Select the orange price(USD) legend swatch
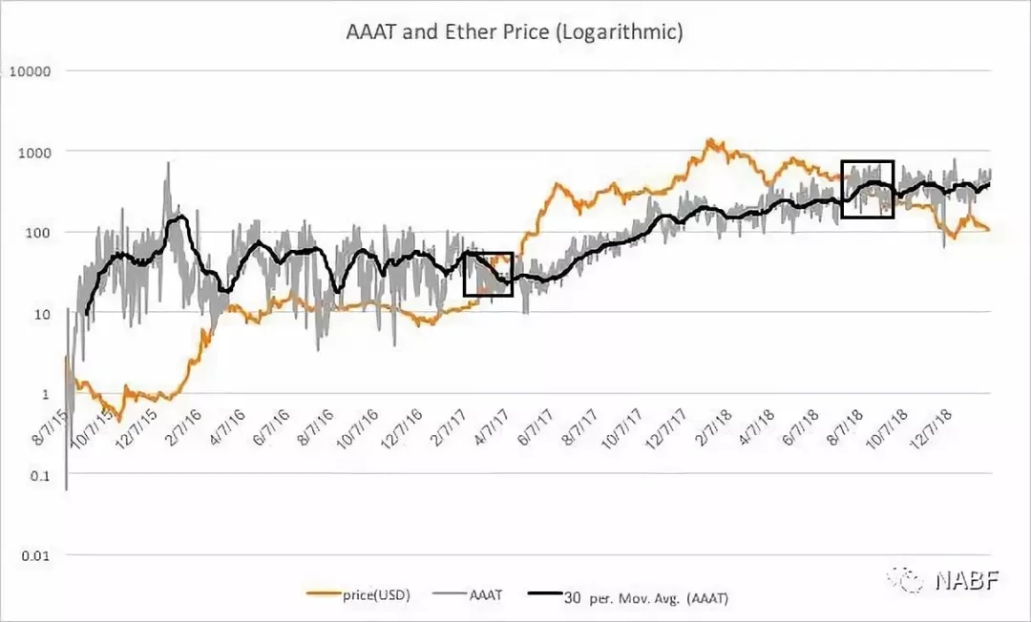This screenshot has height=622, width=1031. (324, 594)
